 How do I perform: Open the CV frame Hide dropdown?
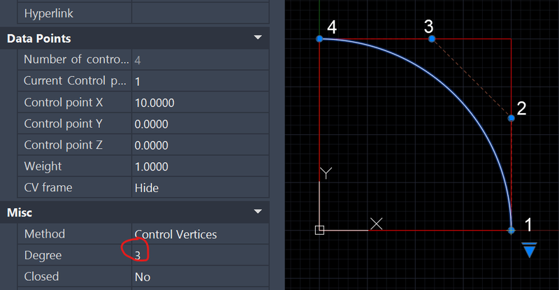201,187
